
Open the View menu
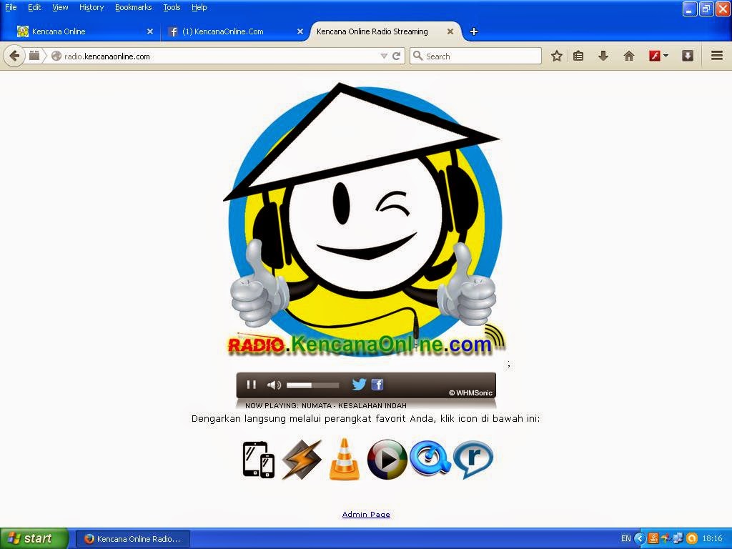point(60,7)
